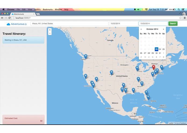Focus the Ithaca, NY location field
The height and width of the screenshot is (133, 187).
69,24
